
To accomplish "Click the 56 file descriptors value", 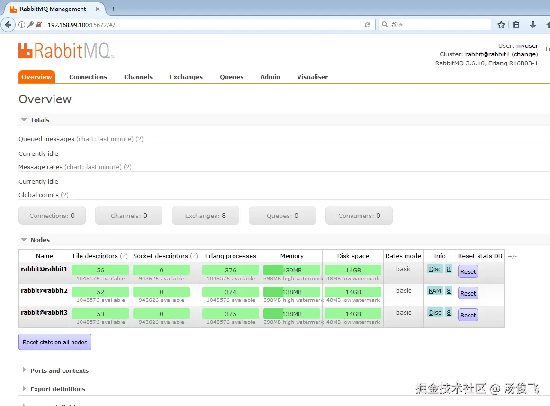I will tap(100, 270).
